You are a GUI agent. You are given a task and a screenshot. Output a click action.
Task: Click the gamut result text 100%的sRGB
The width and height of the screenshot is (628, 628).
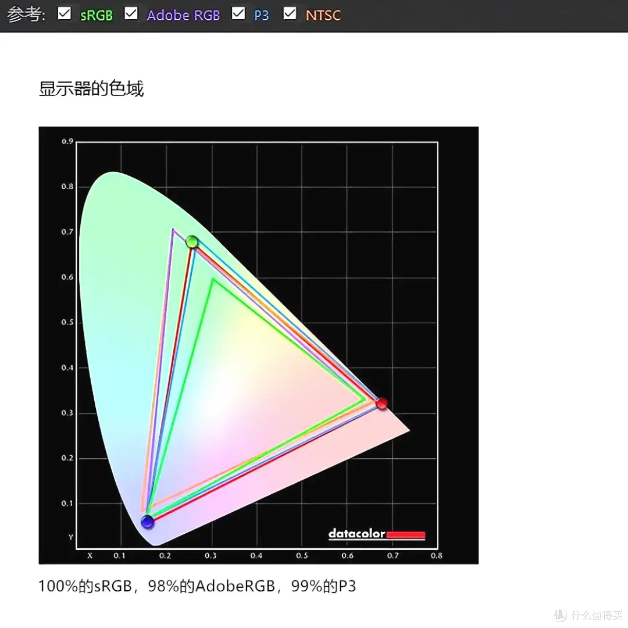tap(85, 586)
